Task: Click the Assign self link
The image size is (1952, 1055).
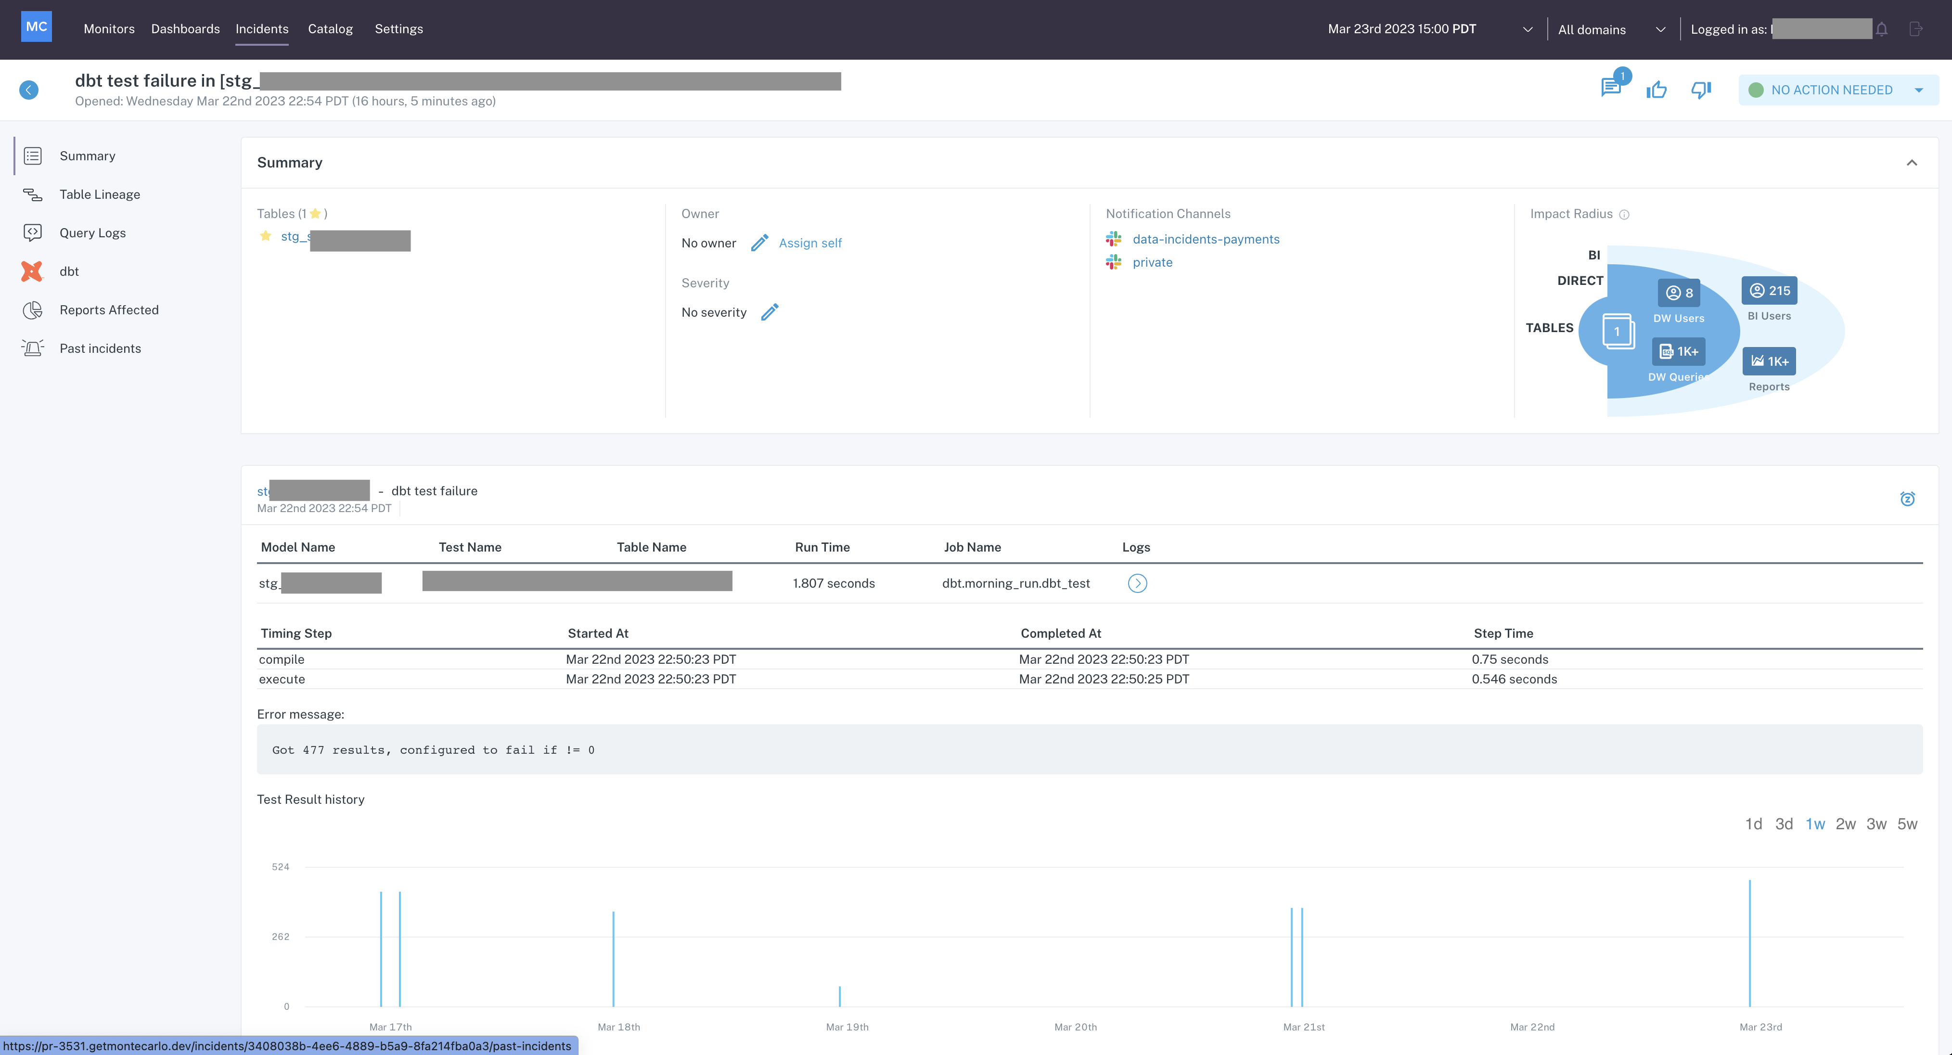Action: (x=810, y=243)
